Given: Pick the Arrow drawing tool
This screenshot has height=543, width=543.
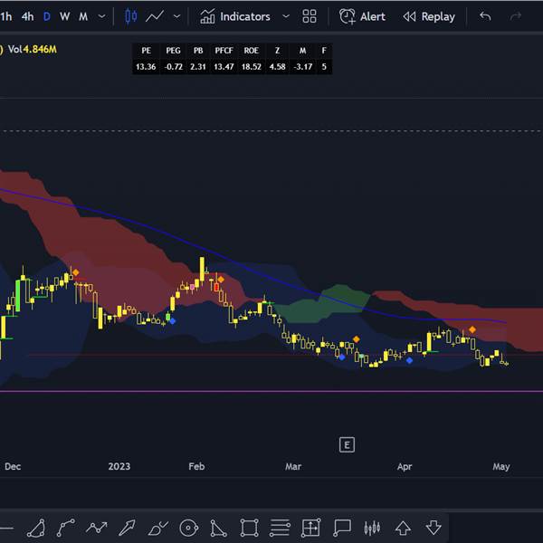Looking at the screenshot, I should pos(127,528).
